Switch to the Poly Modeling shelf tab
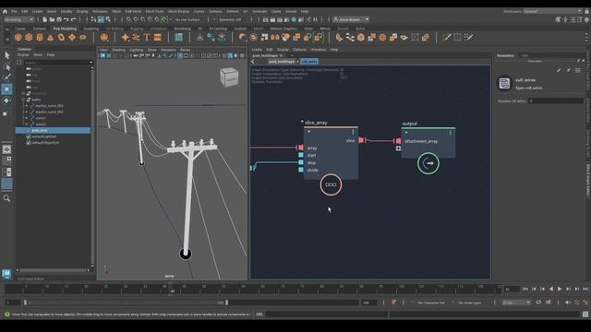The height and width of the screenshot is (332, 591). point(65,29)
